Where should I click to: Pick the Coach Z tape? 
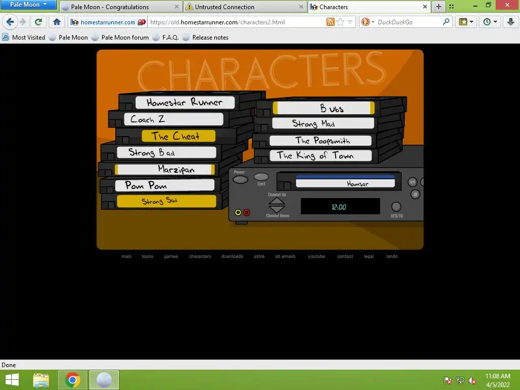(x=174, y=119)
